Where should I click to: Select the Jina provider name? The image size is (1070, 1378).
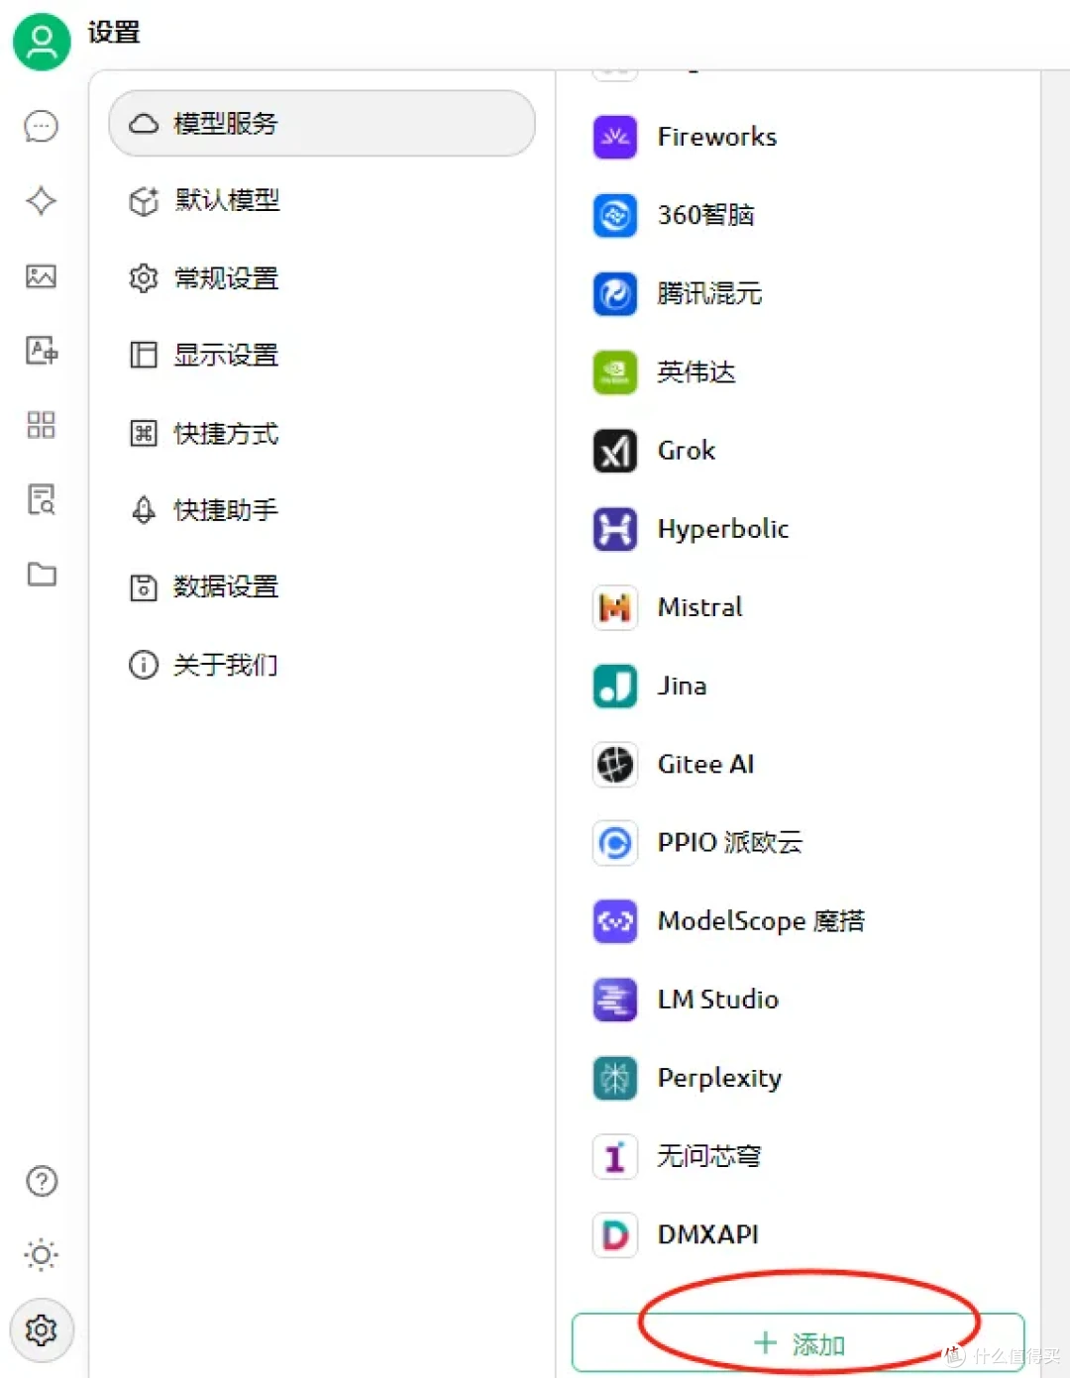point(682,686)
